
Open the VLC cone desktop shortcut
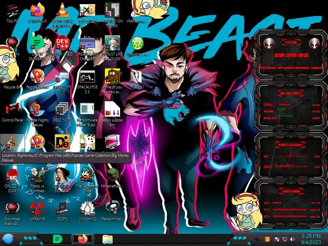pos(62,15)
